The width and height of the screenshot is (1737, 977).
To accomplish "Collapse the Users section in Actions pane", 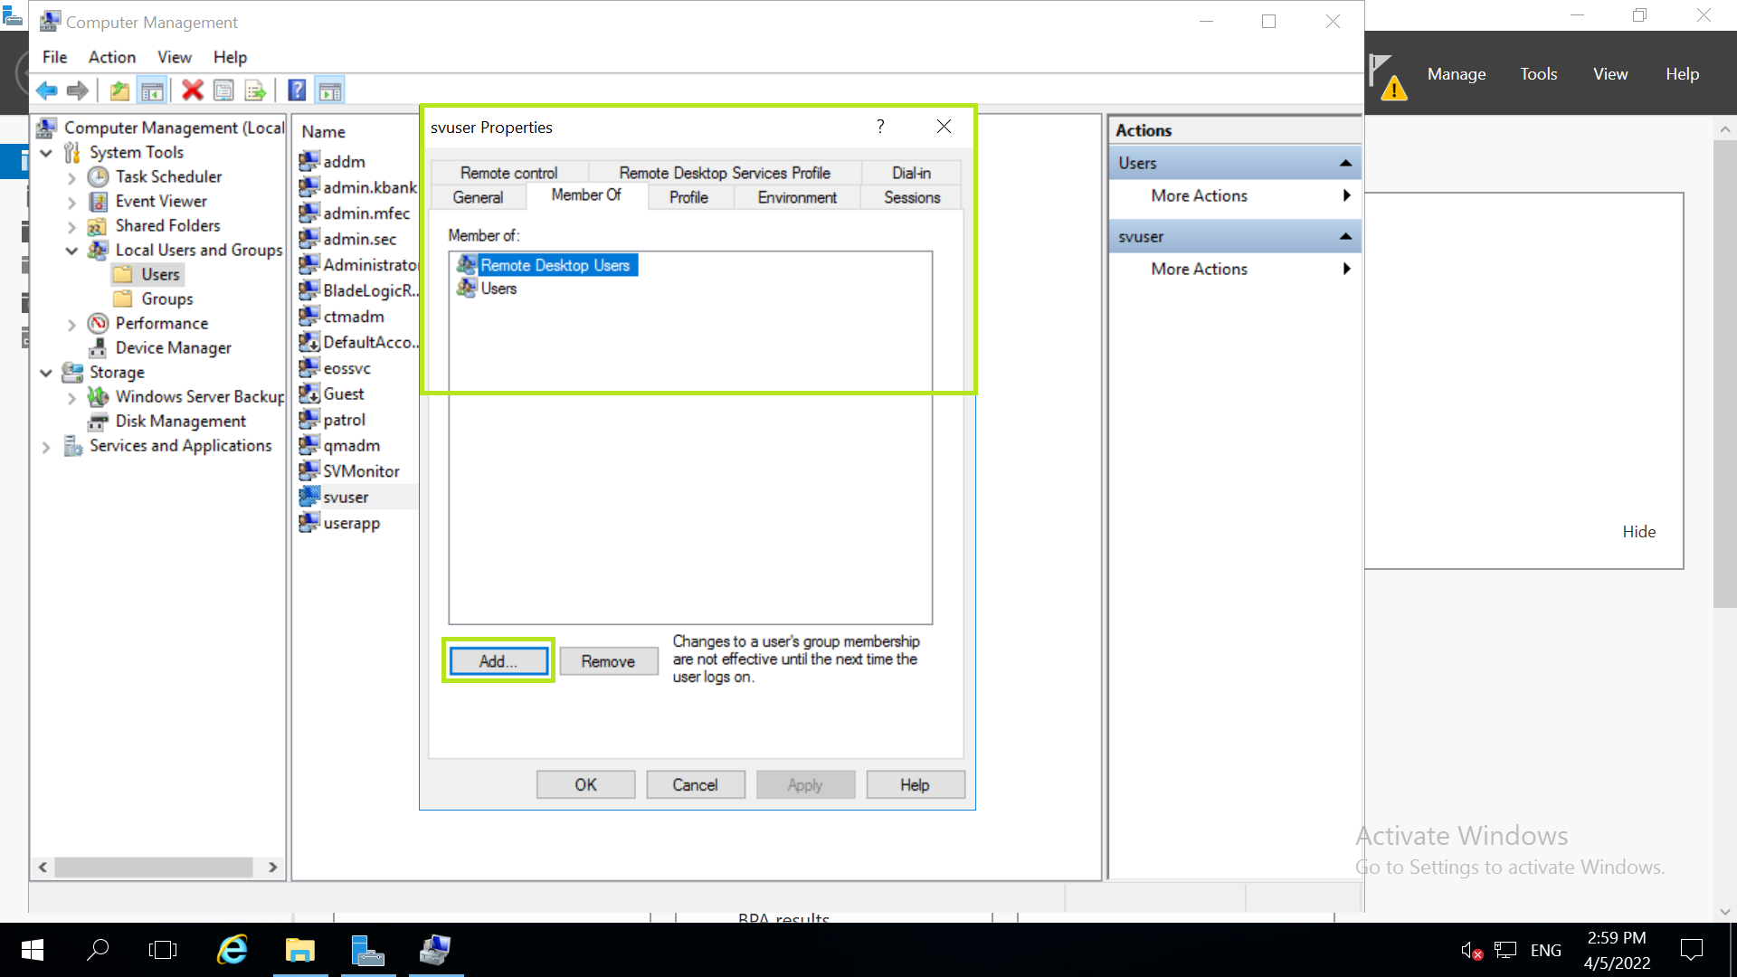I will pos(1345,164).
